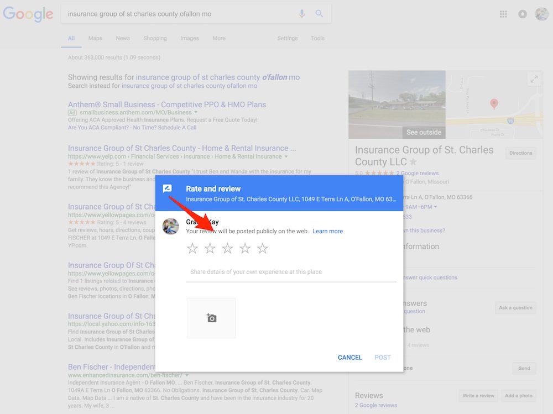Image resolution: width=553 pixels, height=414 pixels.
Task: Open the Google apps grid
Action: click(x=503, y=14)
